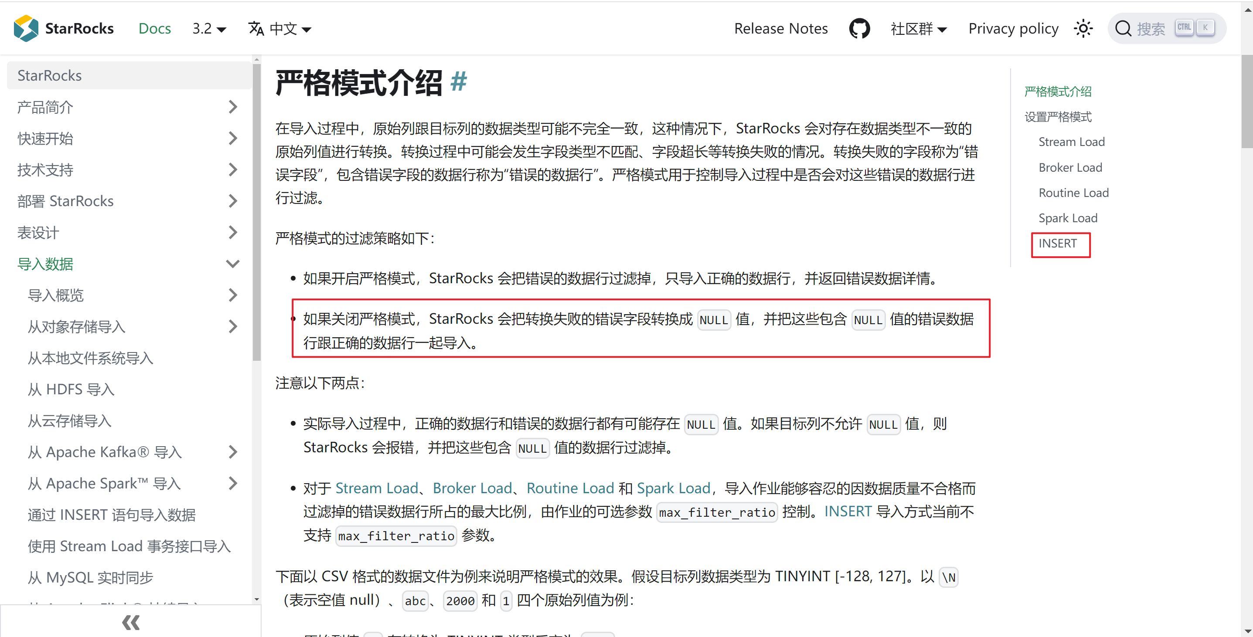This screenshot has height=637, width=1253.
Task: Expand the 导入概览 subsection
Action: [x=233, y=295]
